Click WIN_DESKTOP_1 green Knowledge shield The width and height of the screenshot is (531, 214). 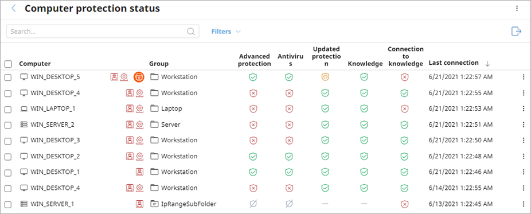point(364,172)
